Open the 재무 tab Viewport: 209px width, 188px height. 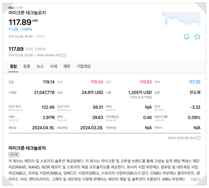[67, 66]
